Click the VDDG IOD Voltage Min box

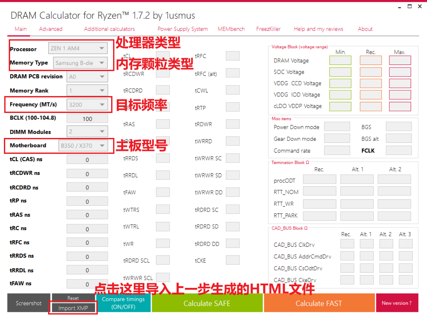[x=340, y=95]
